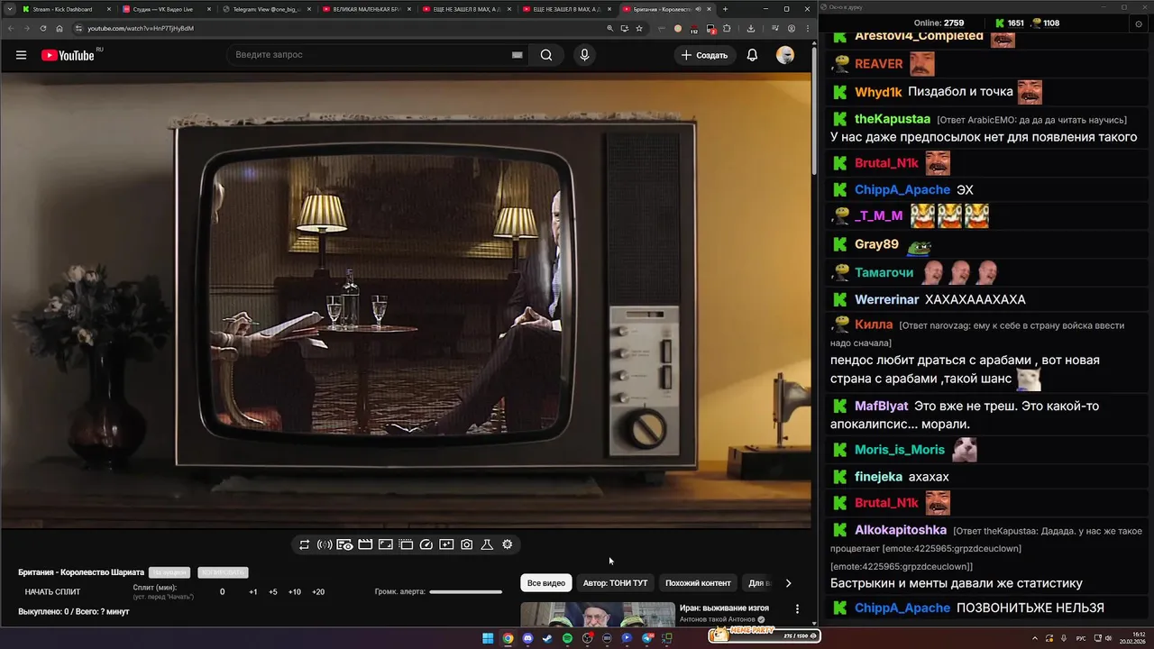Show more filter chips with right arrow

click(x=788, y=583)
